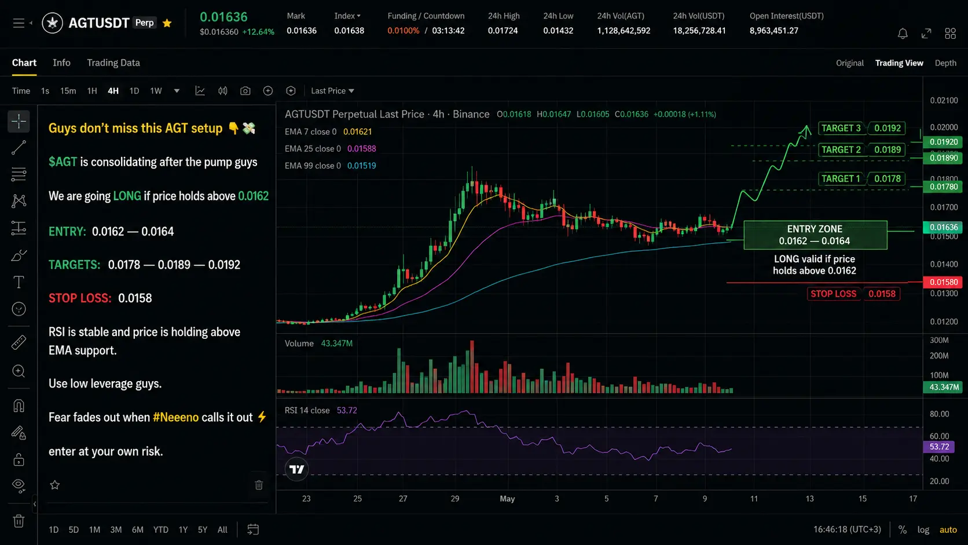Show All date range
The image size is (968, 545).
[x=222, y=529]
